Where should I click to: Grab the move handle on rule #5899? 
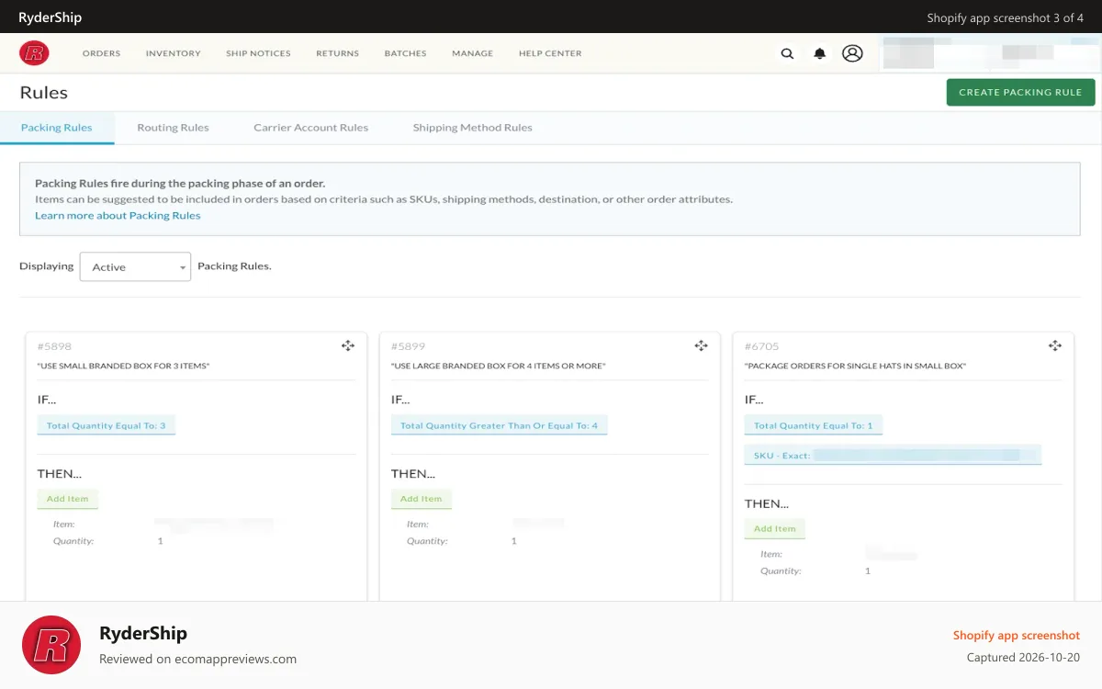pos(701,345)
